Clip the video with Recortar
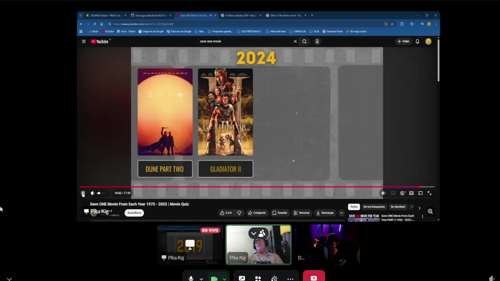Image resolution: width=500 pixels, height=281 pixels. coord(302,213)
